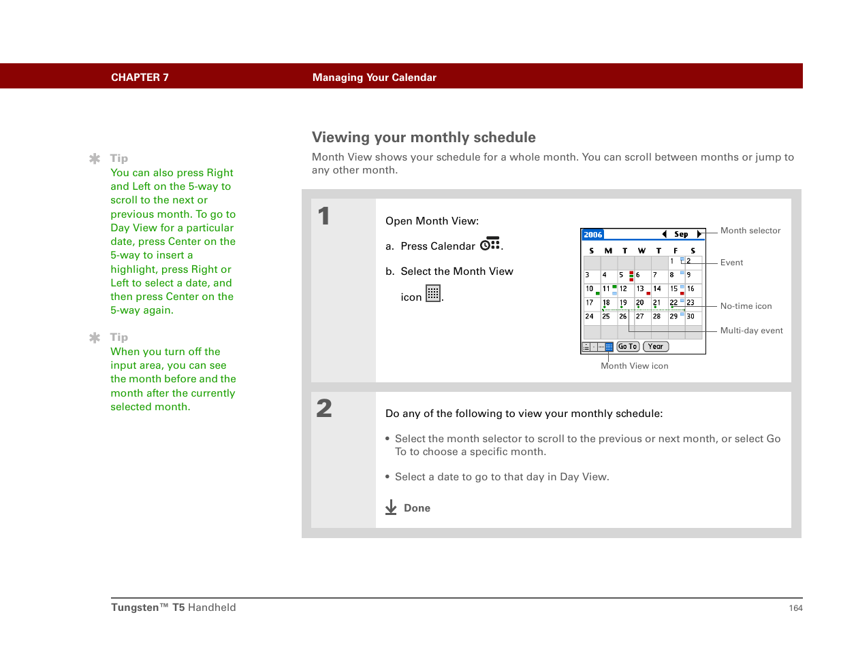Click 'Managing Your Calendar' header title
The height and width of the screenshot is (649, 841).
click(x=375, y=78)
